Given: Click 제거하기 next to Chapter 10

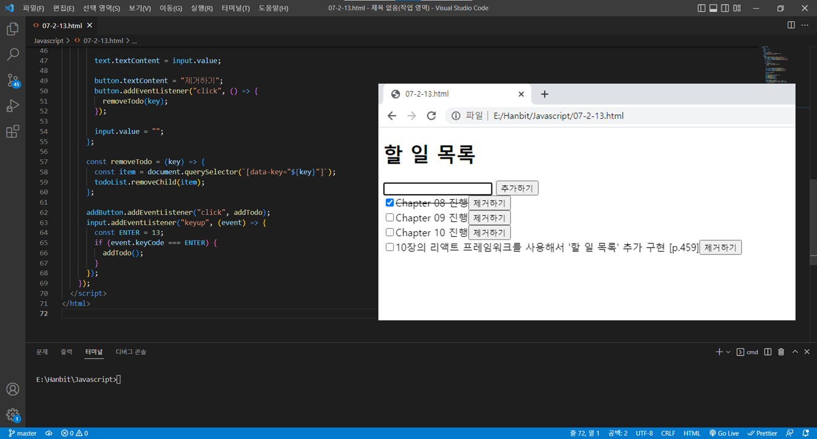Looking at the screenshot, I should [x=490, y=232].
